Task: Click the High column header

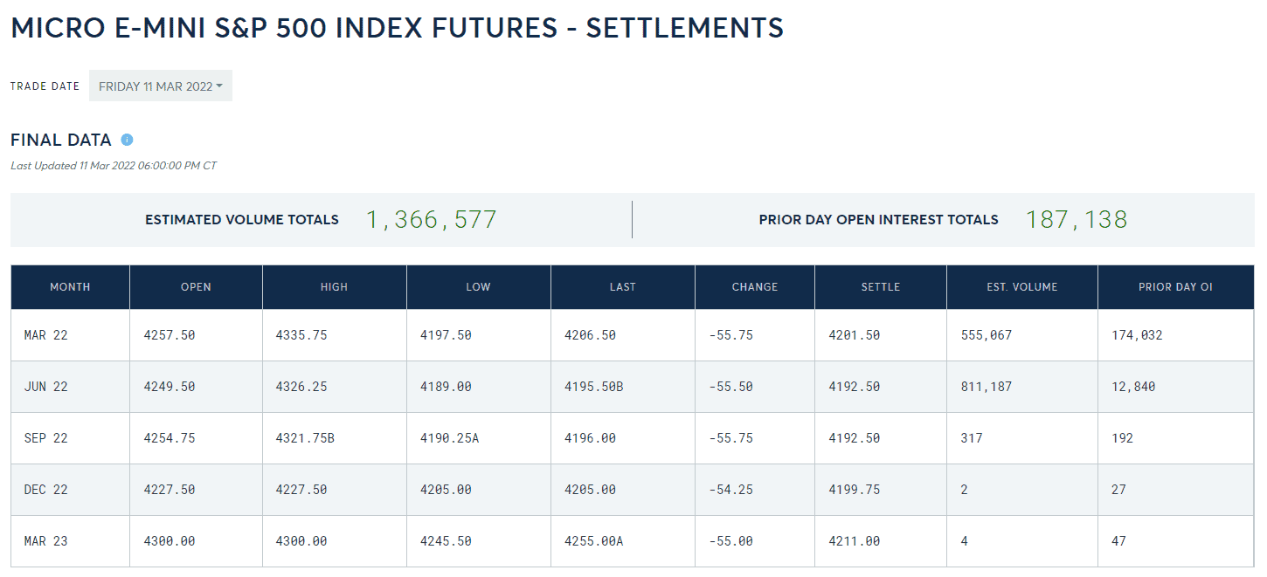Action: click(334, 287)
